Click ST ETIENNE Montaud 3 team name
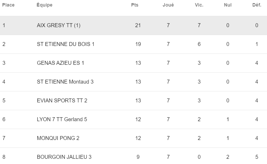The height and width of the screenshot is (164, 267). pos(65,82)
